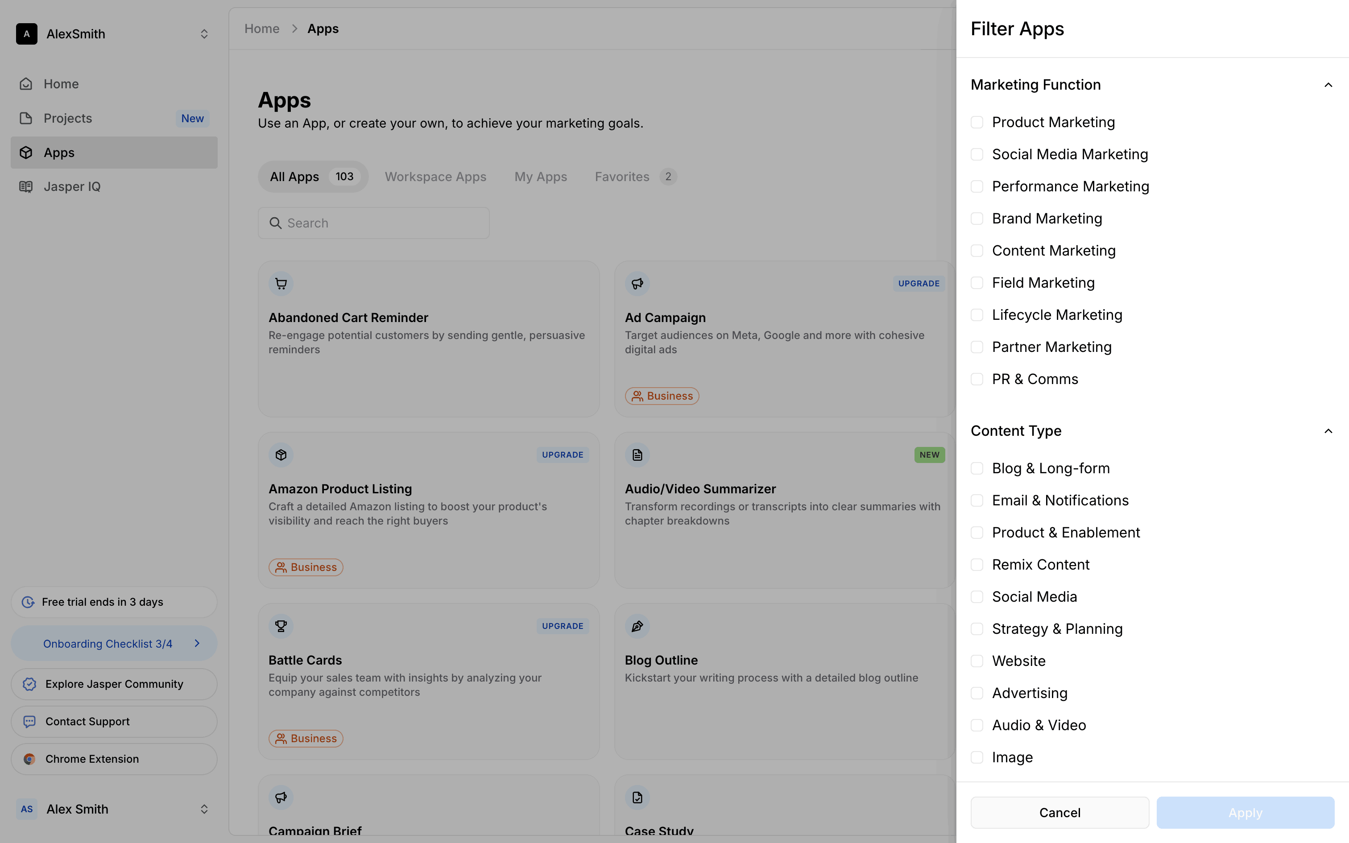Click the document icon on Audio/Video Summarizer
The width and height of the screenshot is (1349, 843).
point(637,455)
